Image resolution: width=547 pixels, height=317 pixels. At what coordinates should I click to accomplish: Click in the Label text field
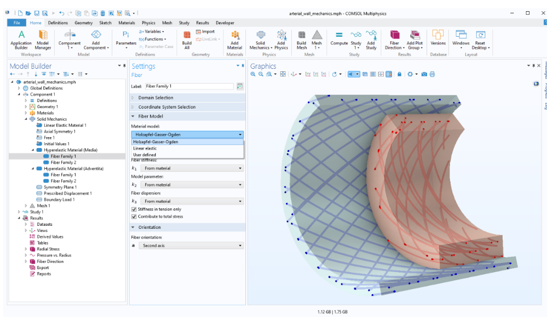189,86
